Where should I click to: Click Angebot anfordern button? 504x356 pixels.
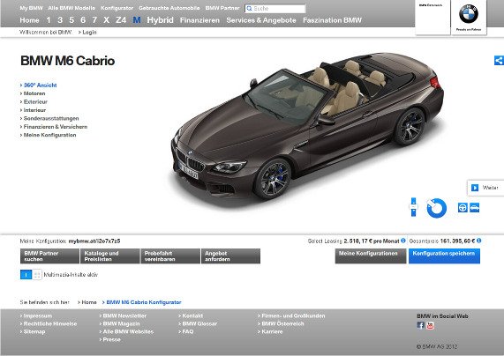230,256
